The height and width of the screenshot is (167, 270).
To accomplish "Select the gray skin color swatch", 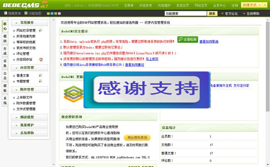I will 59,13.
